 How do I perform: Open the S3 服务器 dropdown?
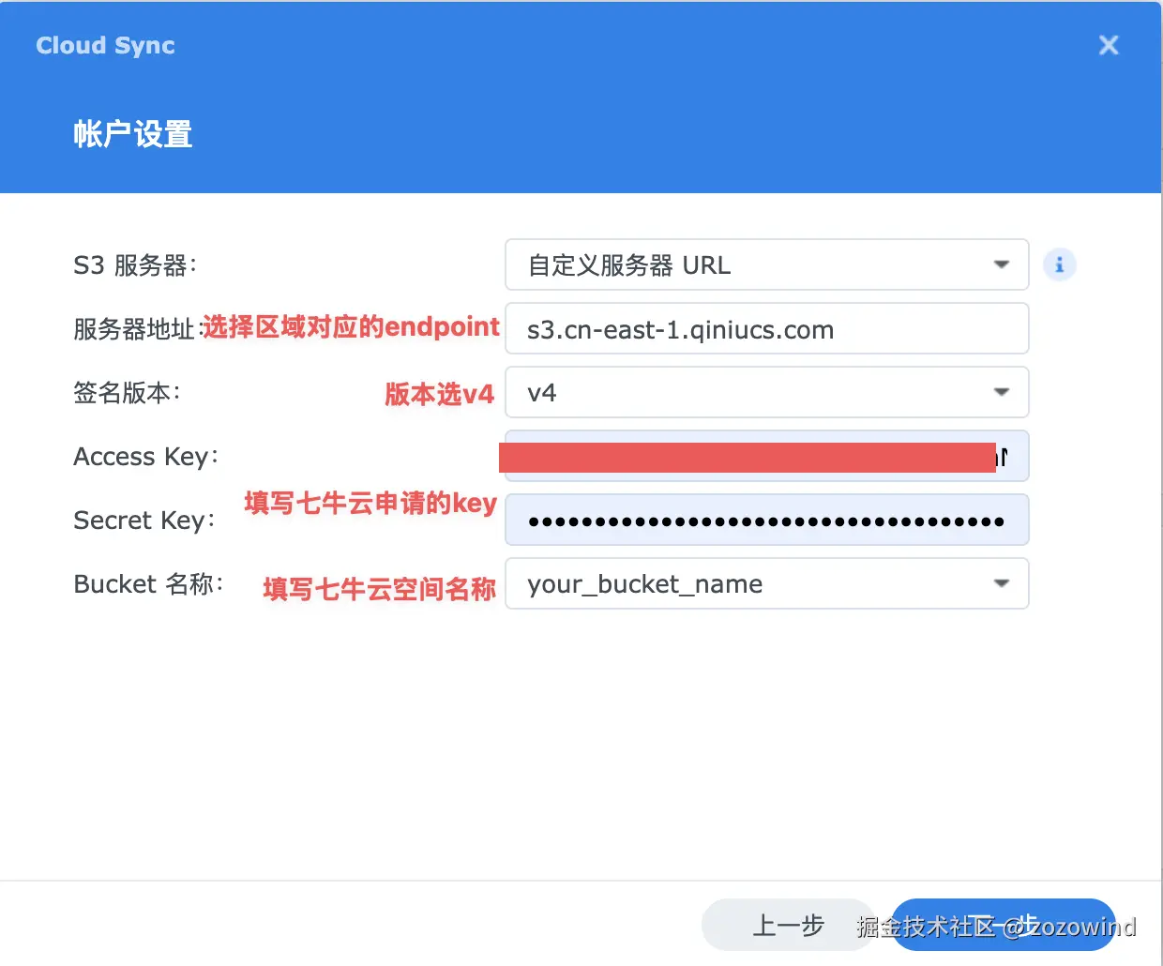click(767, 265)
